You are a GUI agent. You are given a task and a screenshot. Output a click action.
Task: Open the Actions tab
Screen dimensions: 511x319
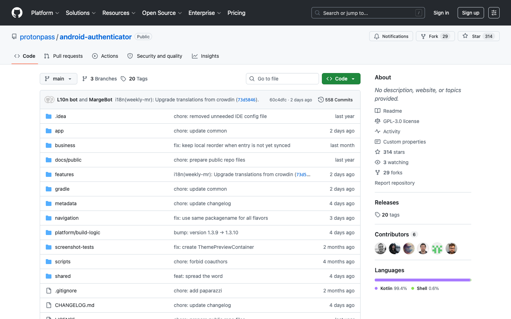tap(105, 56)
